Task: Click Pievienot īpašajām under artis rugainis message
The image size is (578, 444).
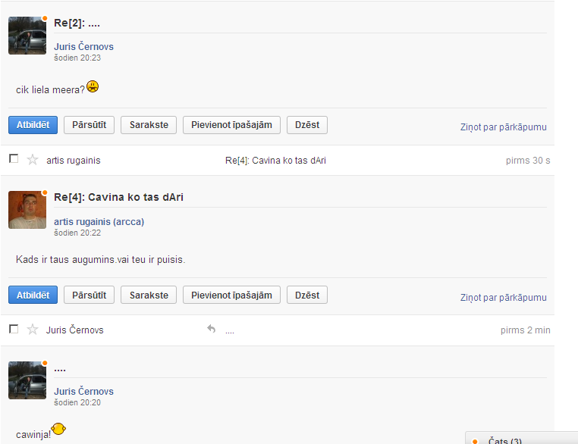Action: 231,295
